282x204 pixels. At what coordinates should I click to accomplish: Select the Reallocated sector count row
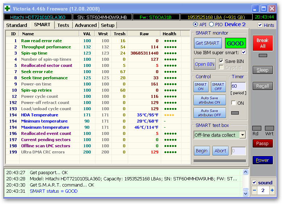coord(46,65)
